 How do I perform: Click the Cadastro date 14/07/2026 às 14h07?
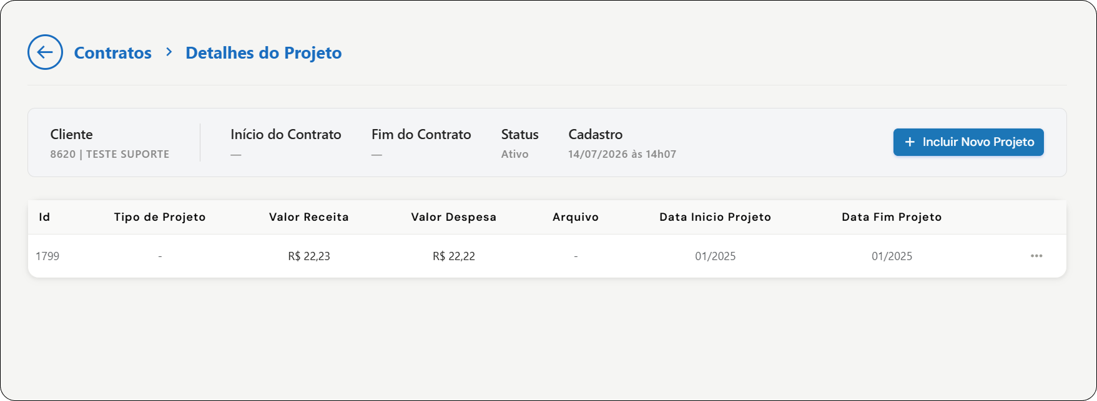pyautogui.click(x=622, y=154)
